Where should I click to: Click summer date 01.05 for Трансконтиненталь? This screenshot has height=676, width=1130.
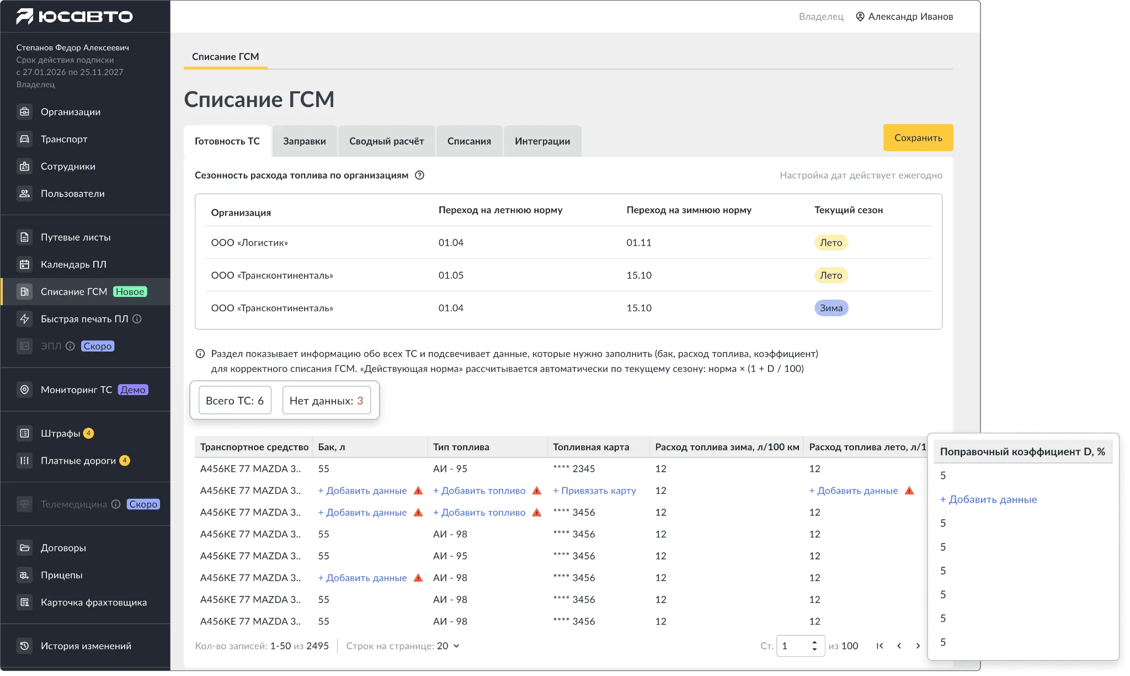click(451, 275)
